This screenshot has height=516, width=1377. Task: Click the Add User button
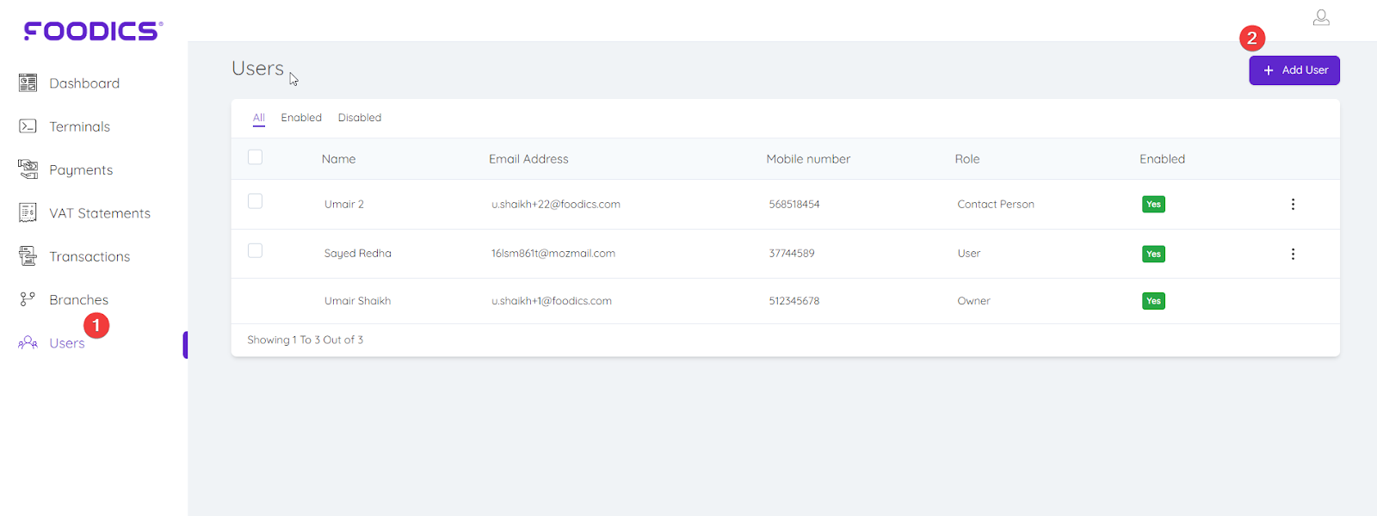pos(1294,71)
